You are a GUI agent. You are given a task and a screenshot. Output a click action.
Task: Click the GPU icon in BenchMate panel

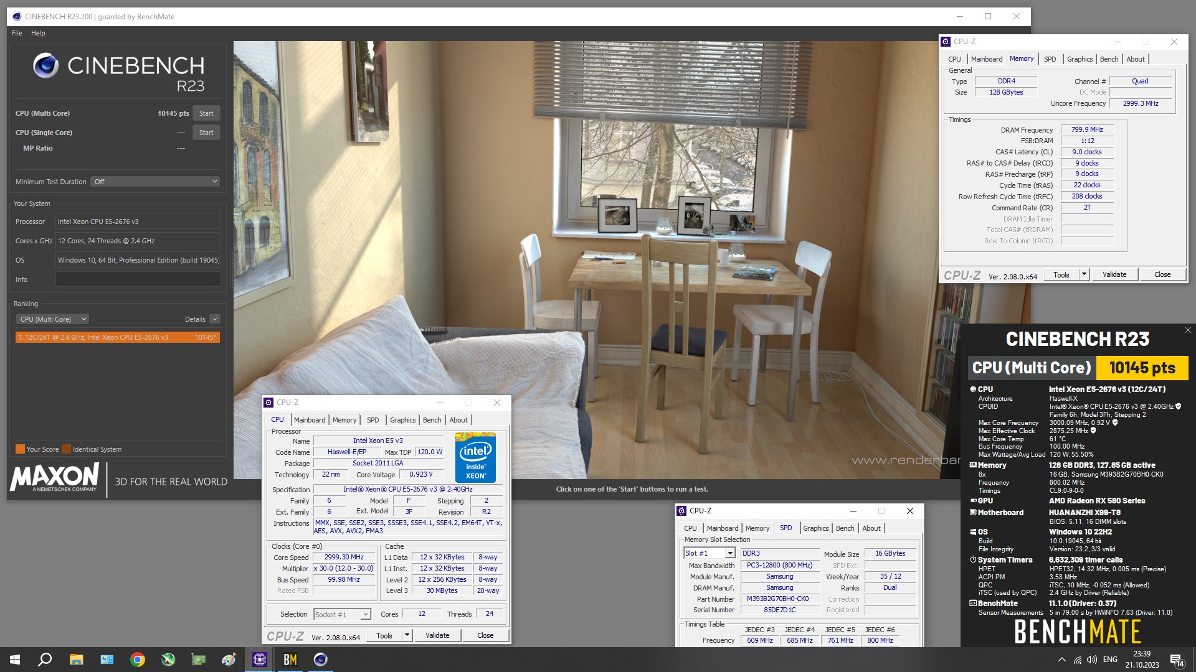[973, 500]
